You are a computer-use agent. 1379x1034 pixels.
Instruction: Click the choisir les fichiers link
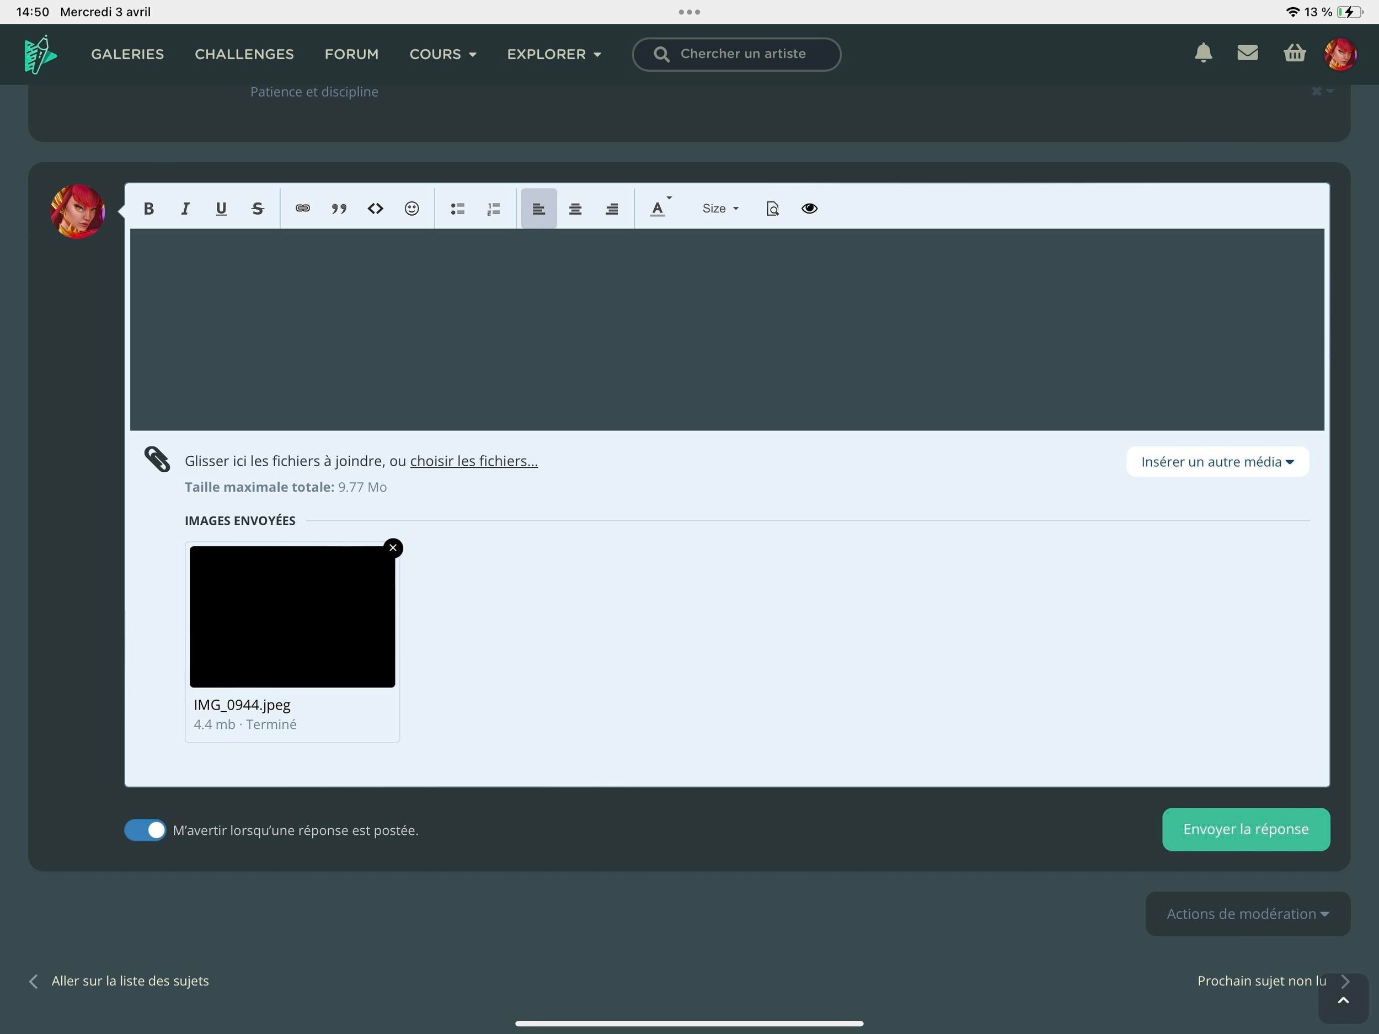click(474, 461)
